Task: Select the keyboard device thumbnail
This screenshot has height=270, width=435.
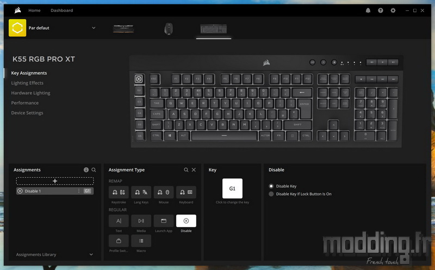Action: coord(214,29)
